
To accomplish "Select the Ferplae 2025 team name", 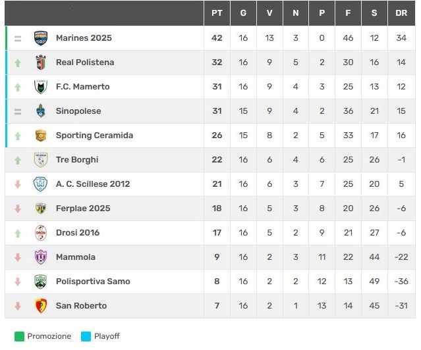I will pos(83,209).
